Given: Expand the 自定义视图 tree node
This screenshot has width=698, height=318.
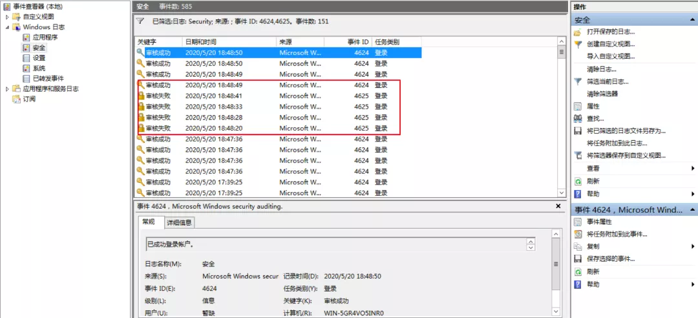Looking at the screenshot, I should pos(7,17).
